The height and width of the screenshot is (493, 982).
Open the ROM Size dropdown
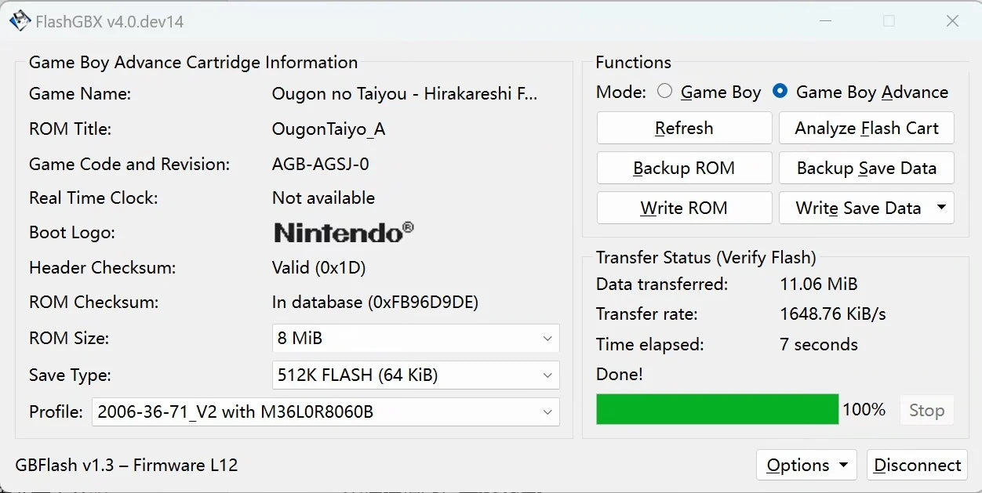(415, 338)
